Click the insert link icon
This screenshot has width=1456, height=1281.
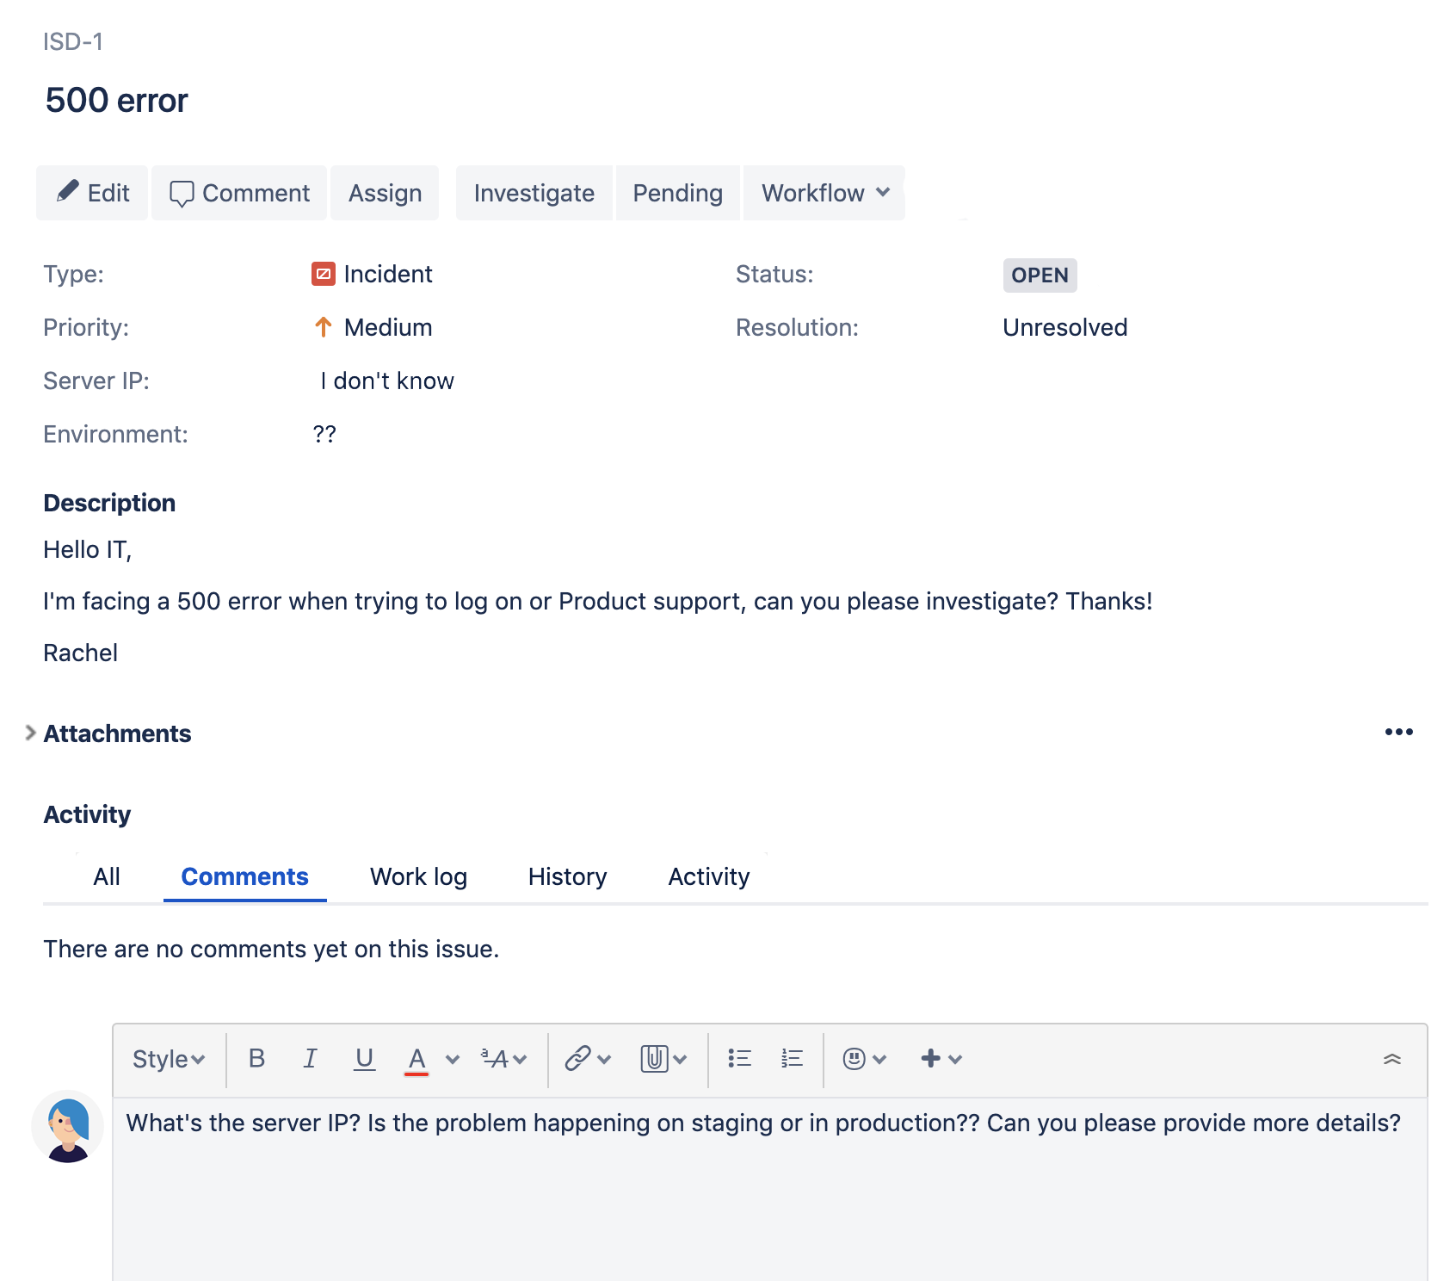point(577,1058)
